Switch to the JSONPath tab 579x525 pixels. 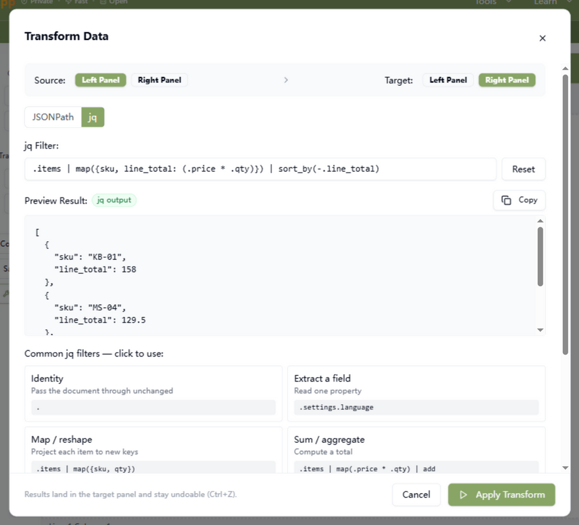(x=53, y=117)
